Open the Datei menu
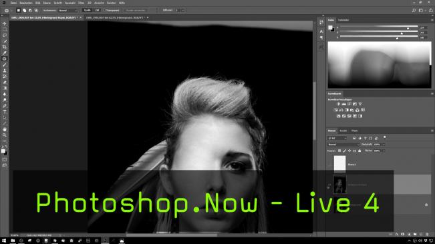Viewport: 435px width, 244px height. click(13, 3)
